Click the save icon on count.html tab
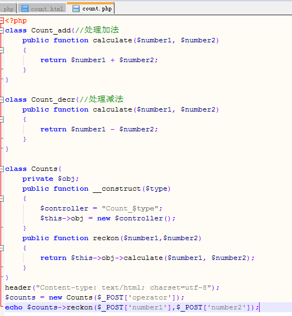 tap(25, 9)
